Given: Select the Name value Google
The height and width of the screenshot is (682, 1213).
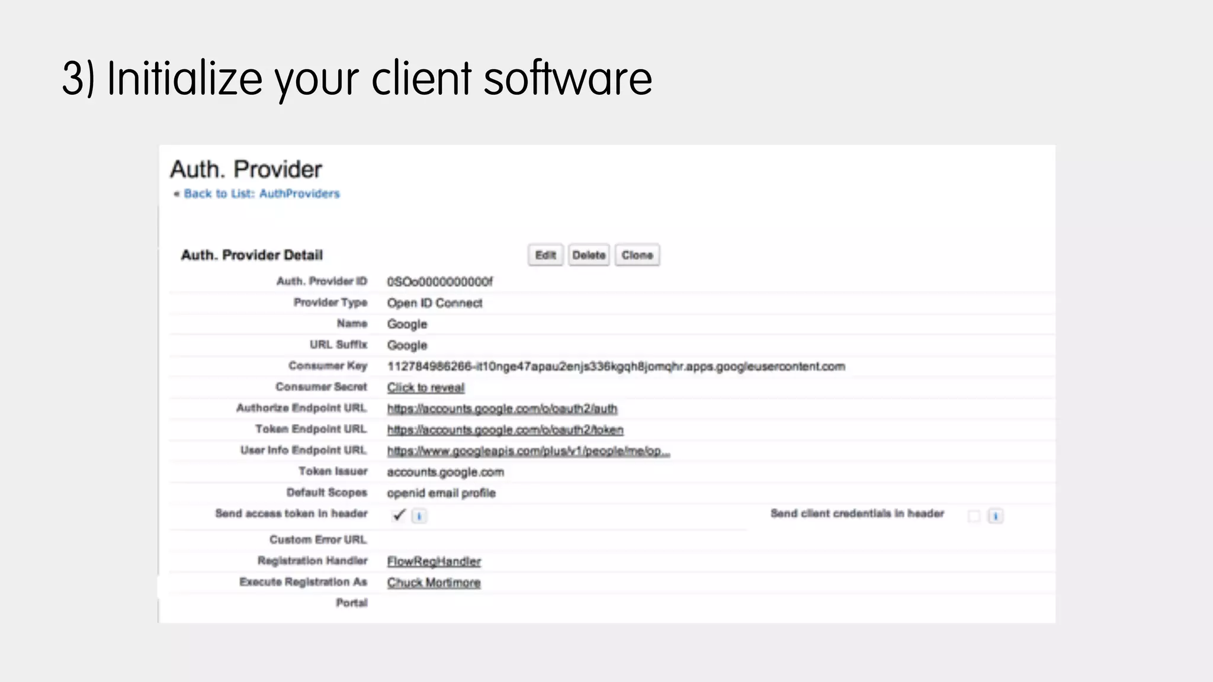Looking at the screenshot, I should (407, 324).
